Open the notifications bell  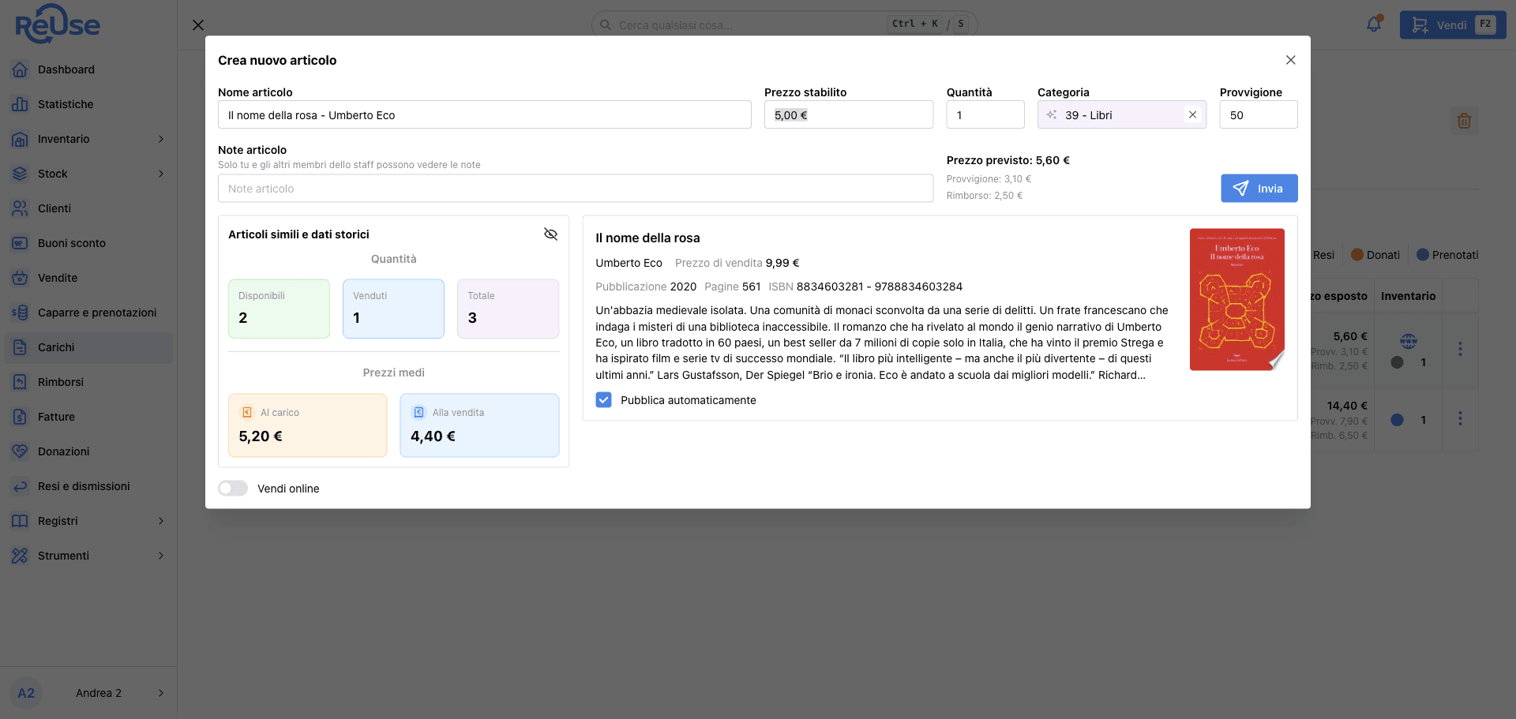pos(1374,24)
